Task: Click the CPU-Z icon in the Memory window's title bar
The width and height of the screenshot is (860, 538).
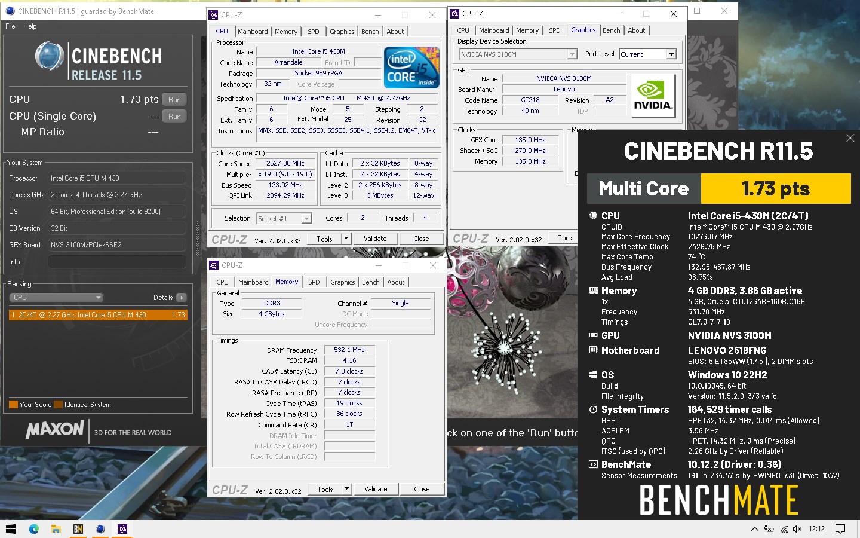Action: (x=214, y=265)
